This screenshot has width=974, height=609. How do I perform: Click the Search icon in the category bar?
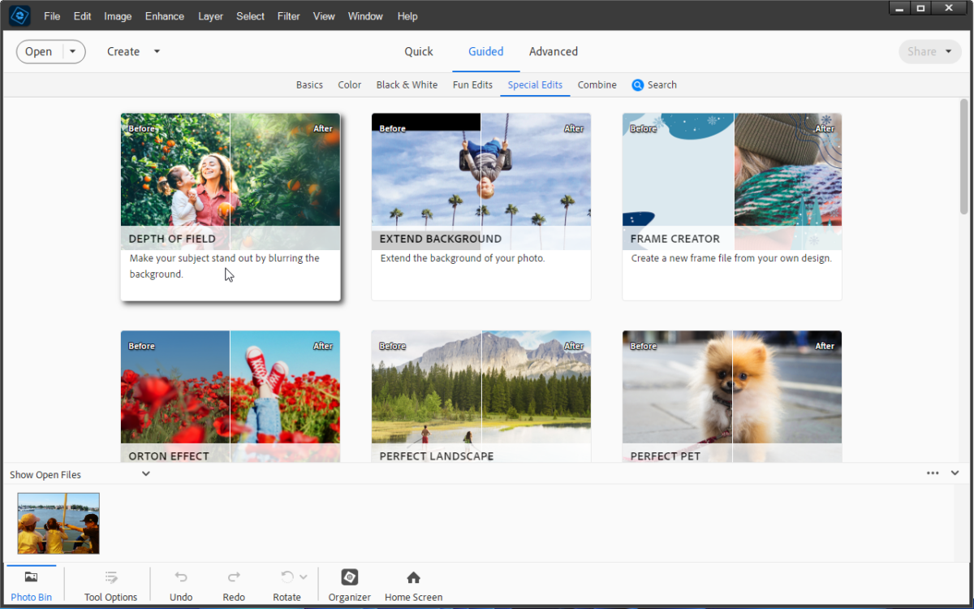click(639, 84)
